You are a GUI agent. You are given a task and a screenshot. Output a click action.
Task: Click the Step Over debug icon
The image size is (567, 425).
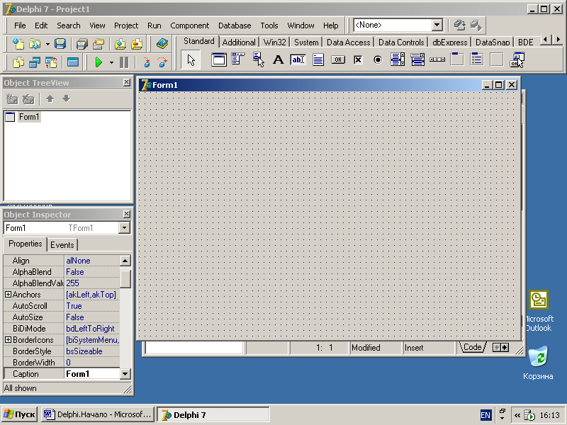coord(163,62)
